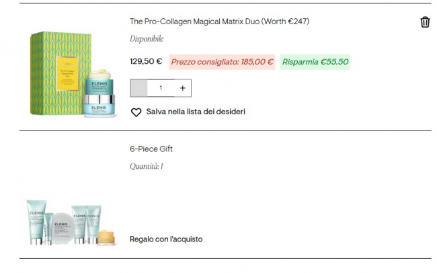This screenshot has width=437, height=273.
Task: Click the leftmost Elemis tube in gift set
Action: click(35, 222)
